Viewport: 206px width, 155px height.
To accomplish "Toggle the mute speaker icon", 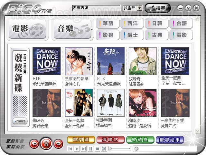I will pos(104,149).
